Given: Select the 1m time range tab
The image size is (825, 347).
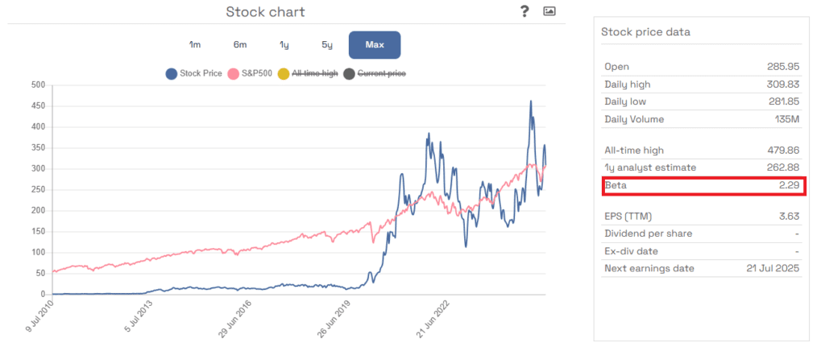Looking at the screenshot, I should [196, 44].
